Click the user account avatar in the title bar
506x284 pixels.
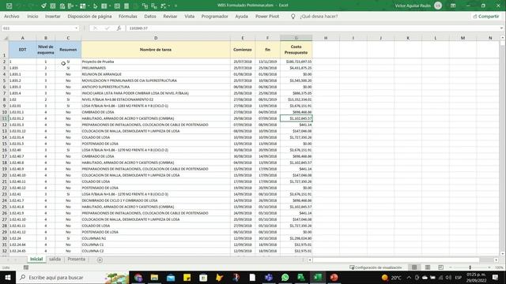[438, 6]
